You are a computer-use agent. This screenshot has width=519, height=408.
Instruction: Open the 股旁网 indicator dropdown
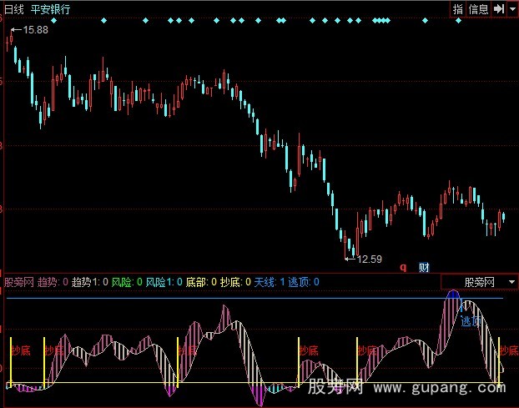pos(479,283)
